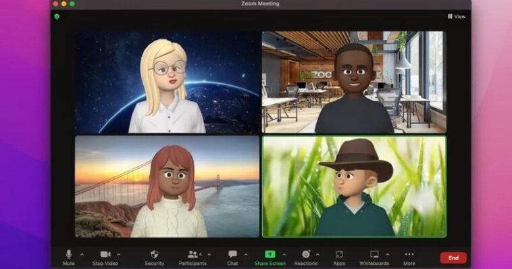Open Zoom Apps
This screenshot has width=512, height=269.
tap(339, 258)
